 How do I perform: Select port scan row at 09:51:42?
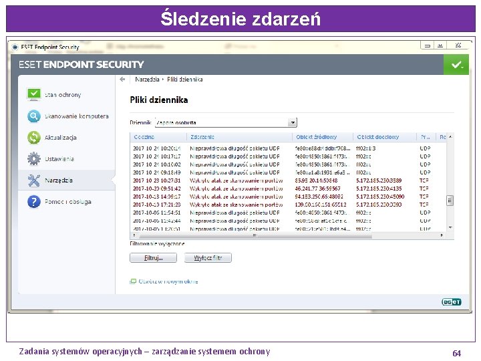pos(289,189)
